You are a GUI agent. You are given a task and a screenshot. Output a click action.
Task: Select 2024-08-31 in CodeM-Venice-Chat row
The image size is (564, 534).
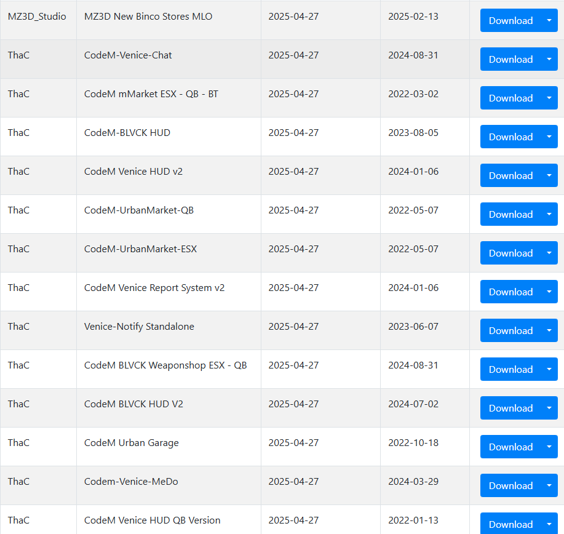[413, 55]
